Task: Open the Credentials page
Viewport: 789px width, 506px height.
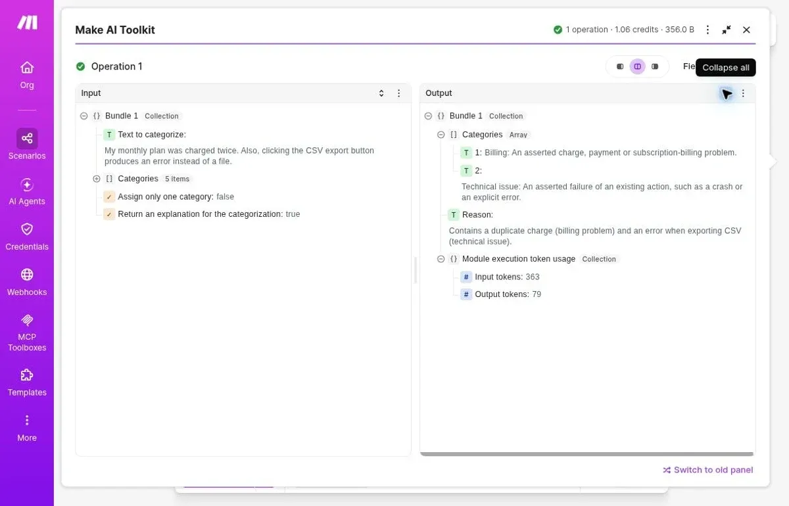Action: pyautogui.click(x=27, y=237)
